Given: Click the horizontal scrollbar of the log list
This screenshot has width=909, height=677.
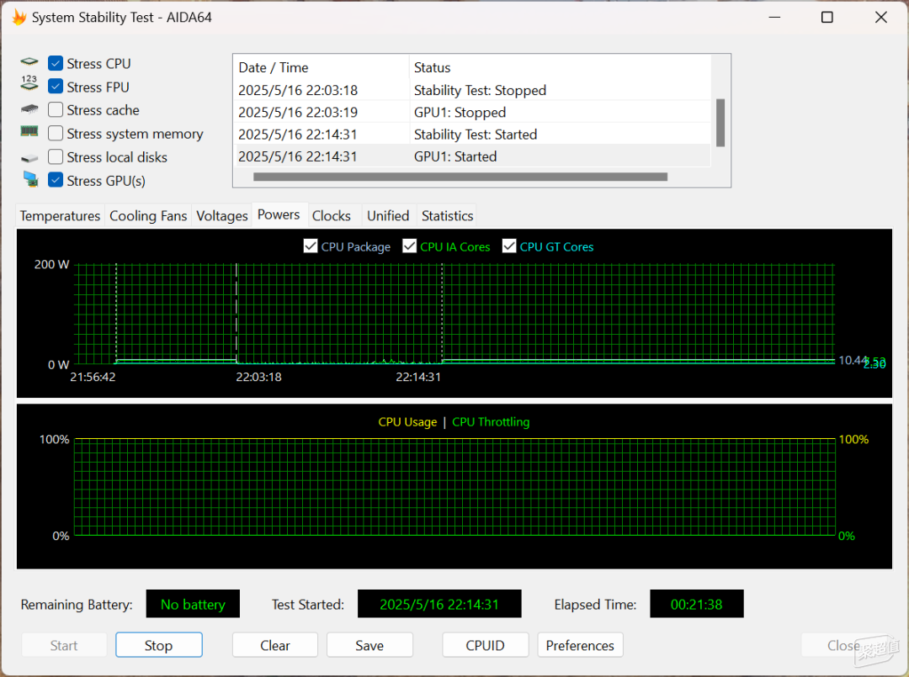Looking at the screenshot, I should (460, 177).
